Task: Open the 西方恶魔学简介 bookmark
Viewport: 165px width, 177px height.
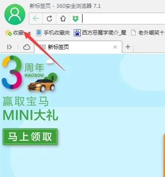Action: [100, 33]
